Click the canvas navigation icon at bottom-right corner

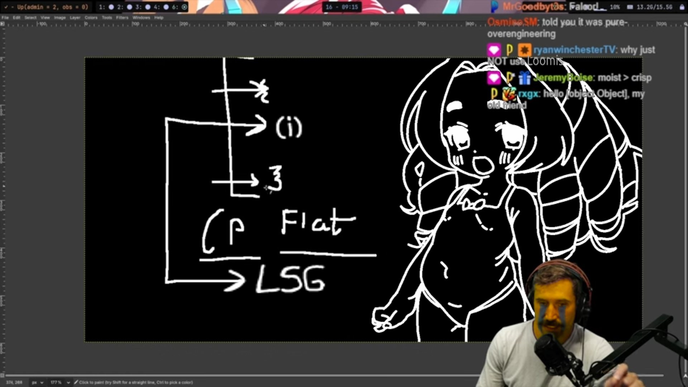coord(685,375)
